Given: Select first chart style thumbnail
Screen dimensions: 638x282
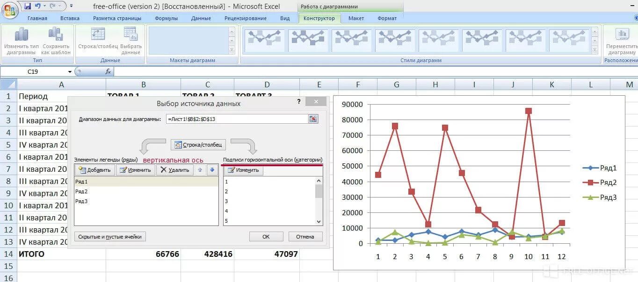Looking at the screenshot, I should (264, 40).
